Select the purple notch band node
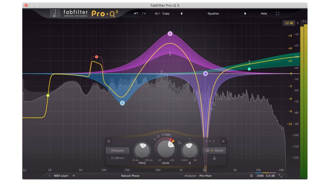 pos(205,73)
